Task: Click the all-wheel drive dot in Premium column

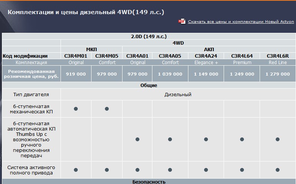Action: (x=242, y=169)
